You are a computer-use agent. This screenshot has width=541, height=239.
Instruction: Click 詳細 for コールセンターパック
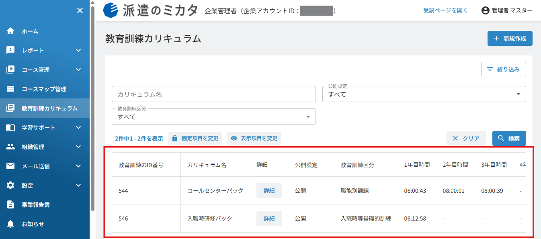click(x=269, y=190)
